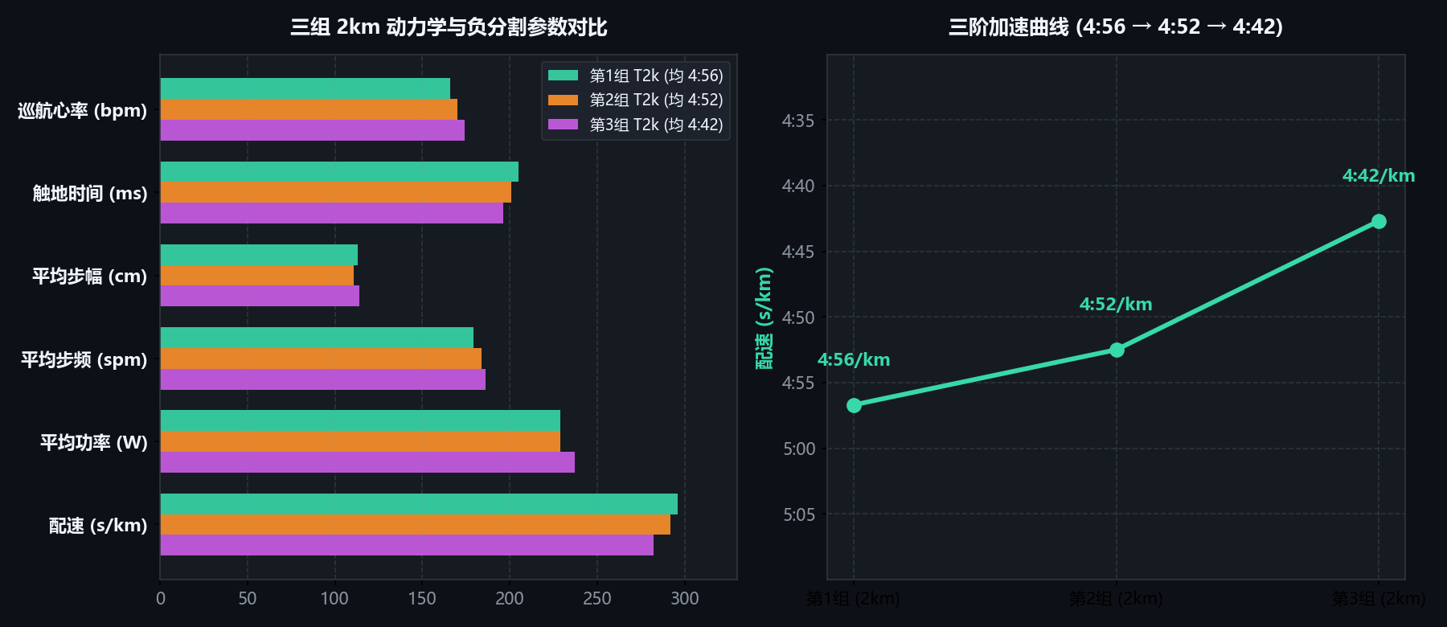Click the rotated 配速 (s/km) y-axis title
The image size is (1447, 627).
pos(764,318)
